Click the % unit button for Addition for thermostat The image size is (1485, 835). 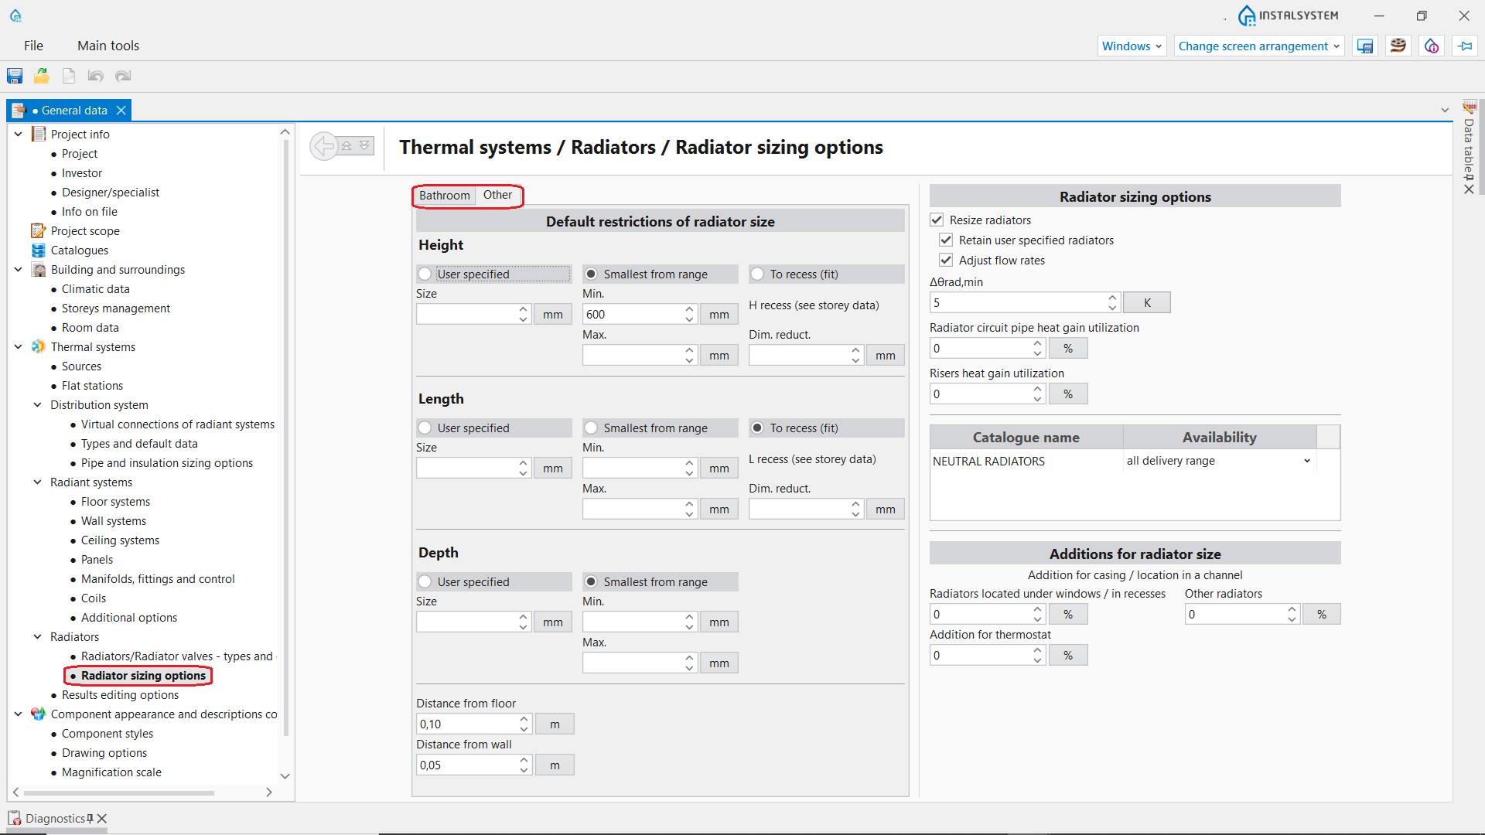tap(1068, 655)
